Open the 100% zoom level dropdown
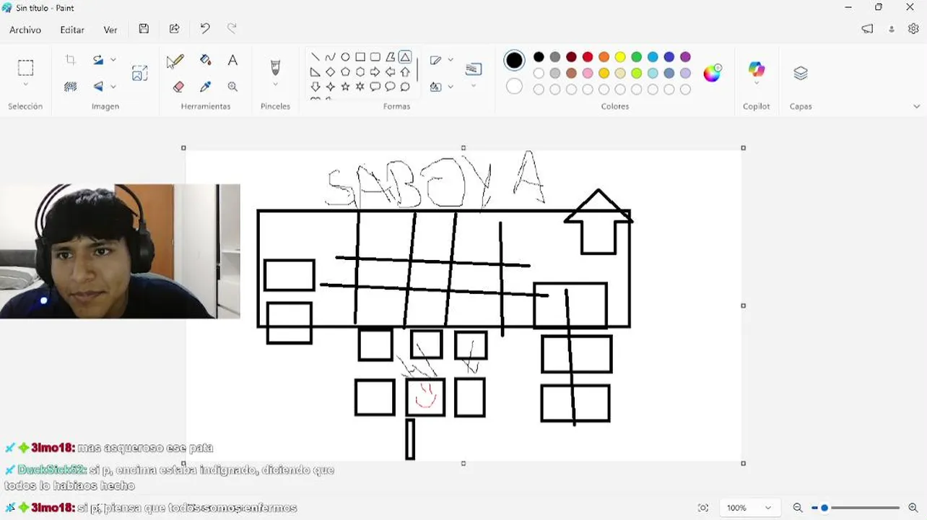 point(749,508)
